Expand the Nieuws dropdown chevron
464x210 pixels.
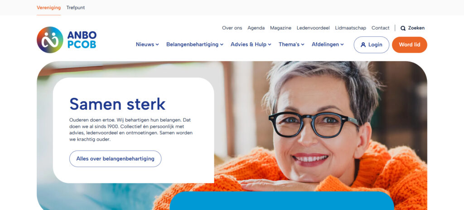pos(157,45)
